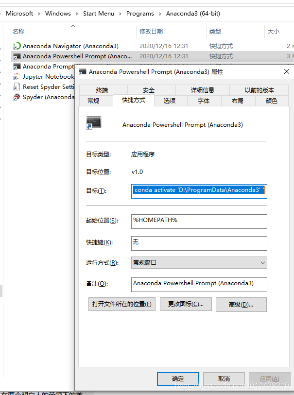Click Microsoft in the breadcrumb path
Screen dimensions: 294x395
(19, 13)
